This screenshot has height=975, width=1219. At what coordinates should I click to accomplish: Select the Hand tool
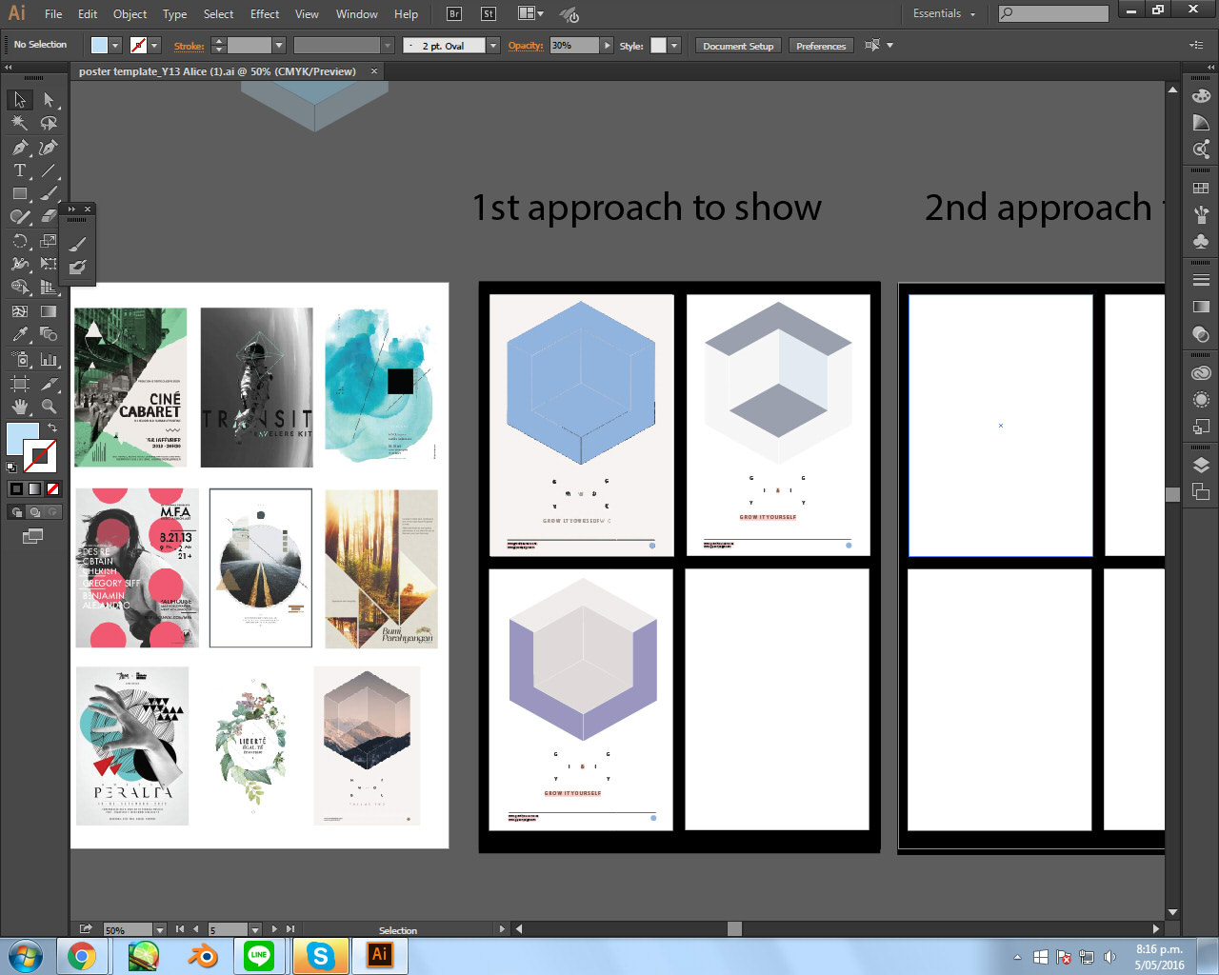(20, 407)
